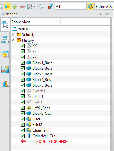
Task: Expand the Solid(1) folder
Action: (x=13, y=34)
